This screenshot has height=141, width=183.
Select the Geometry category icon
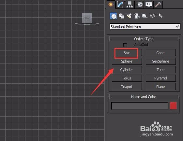pyautogui.click(x=114, y=16)
